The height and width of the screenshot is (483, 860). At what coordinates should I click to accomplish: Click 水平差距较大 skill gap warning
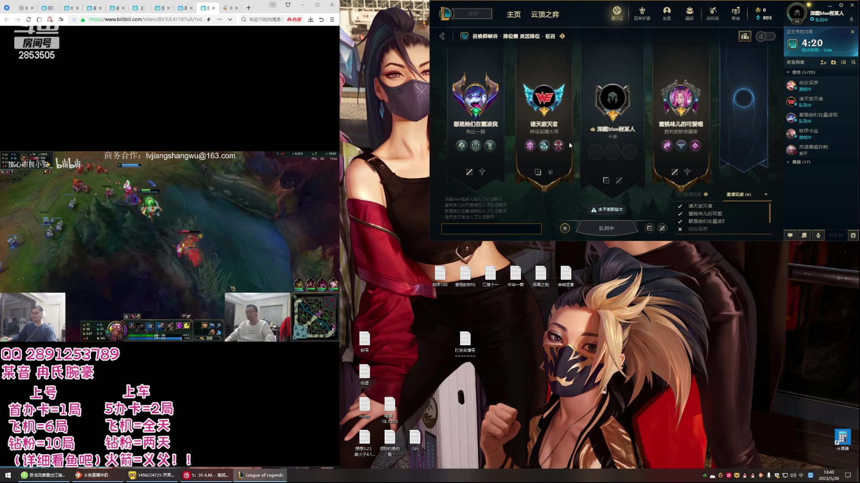(607, 209)
